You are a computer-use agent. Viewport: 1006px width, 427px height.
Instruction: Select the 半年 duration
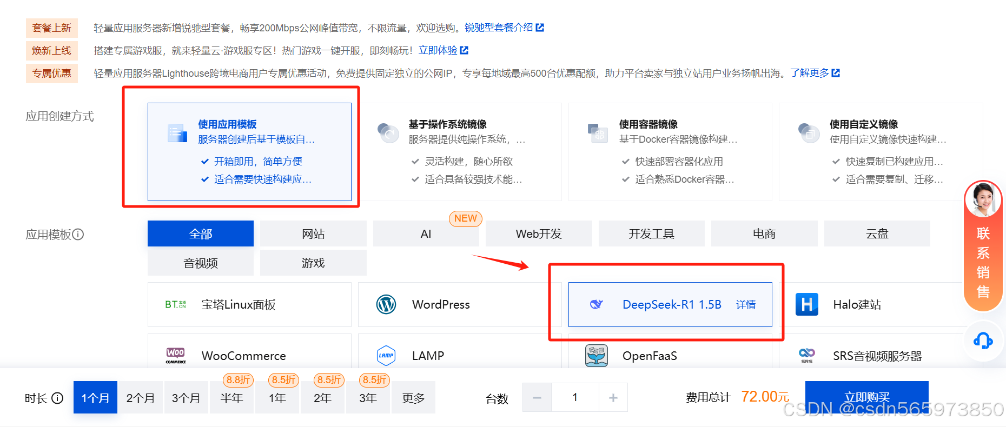[x=231, y=398]
